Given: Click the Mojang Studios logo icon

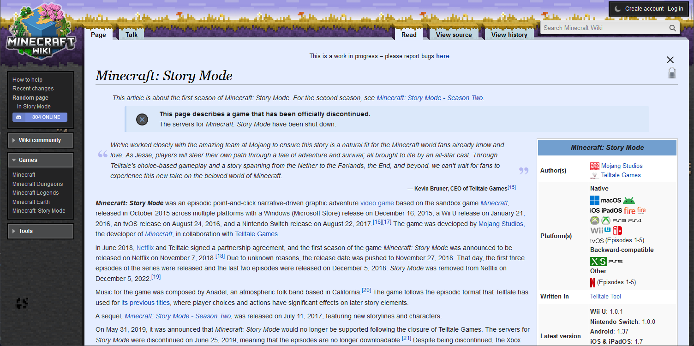Looking at the screenshot, I should coord(595,166).
